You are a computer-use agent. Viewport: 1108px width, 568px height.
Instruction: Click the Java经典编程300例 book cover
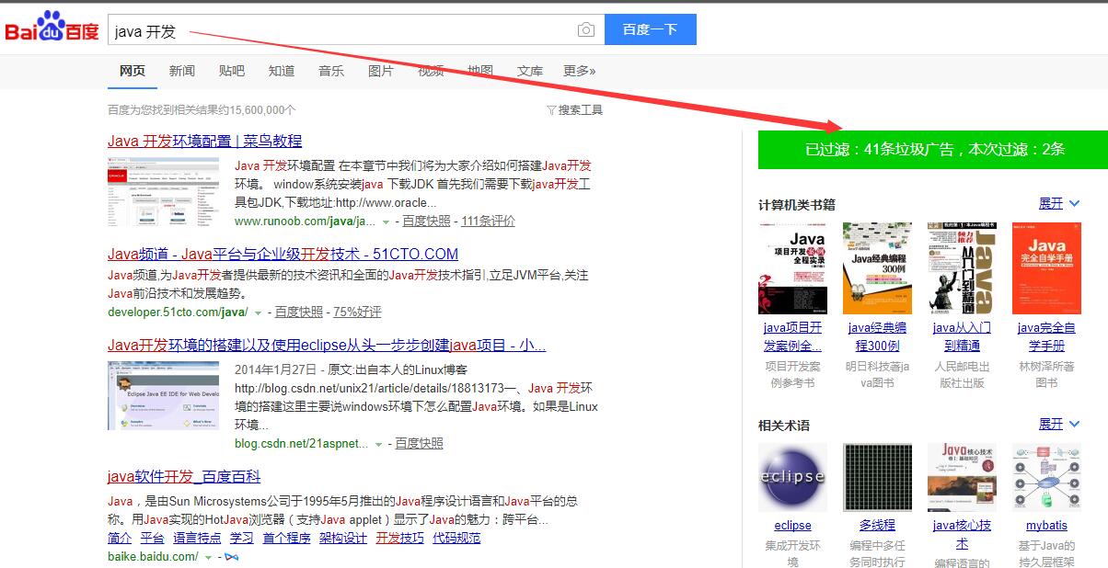coord(877,268)
